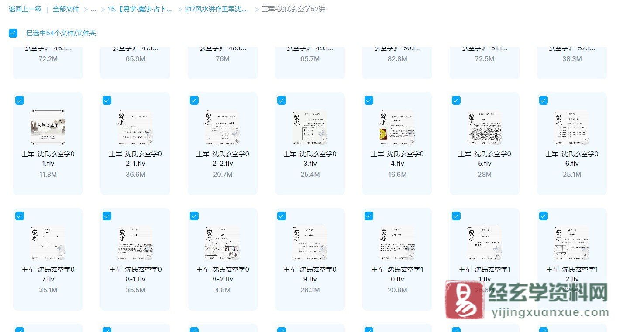Open video thumbnail of 王军-沈氏玄空学06.flv
Viewport: 623px width, 332px height.
click(x=572, y=127)
